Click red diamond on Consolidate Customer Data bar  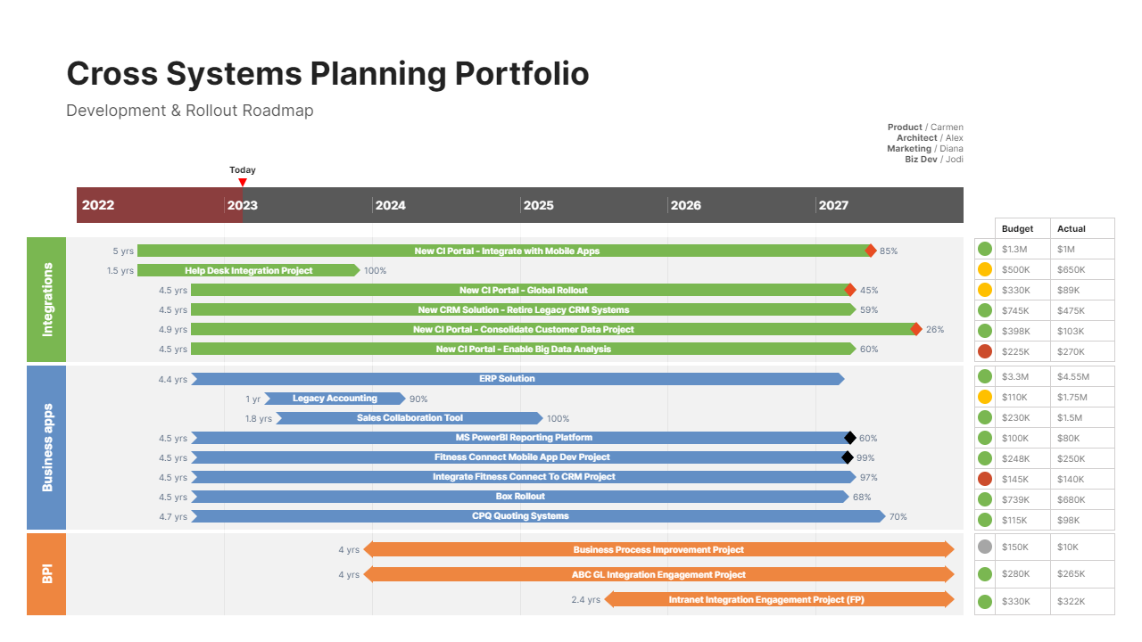[x=915, y=329]
